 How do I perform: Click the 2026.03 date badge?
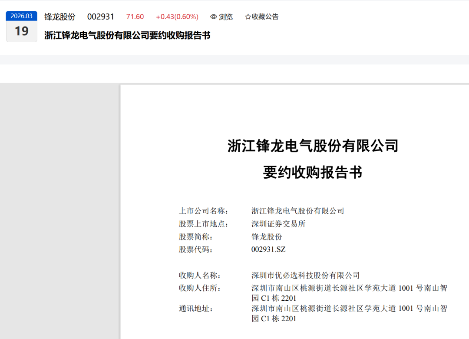point(22,16)
